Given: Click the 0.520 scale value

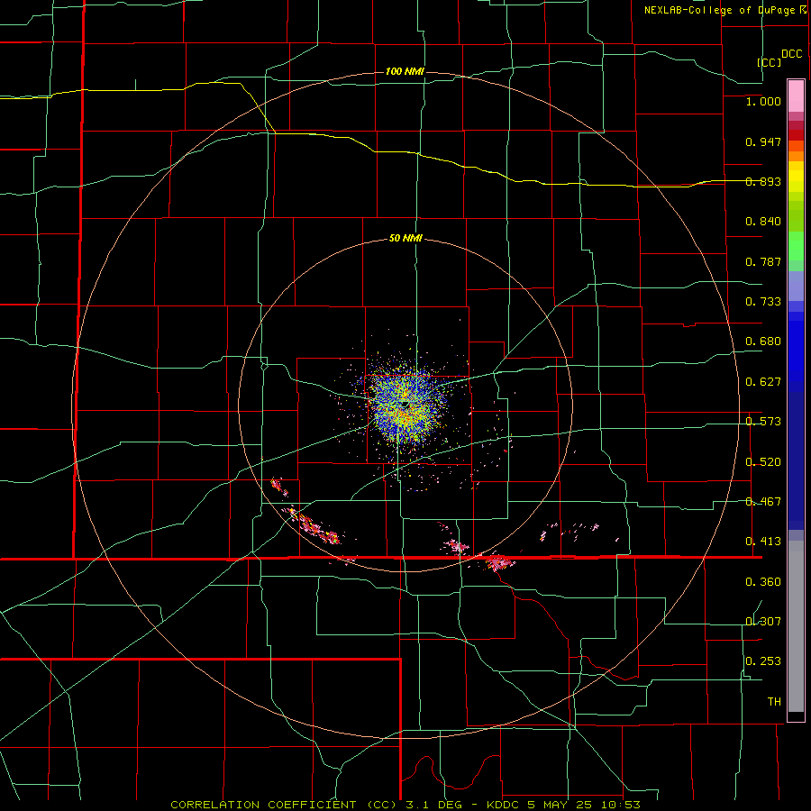Looking at the screenshot, I should tap(763, 461).
